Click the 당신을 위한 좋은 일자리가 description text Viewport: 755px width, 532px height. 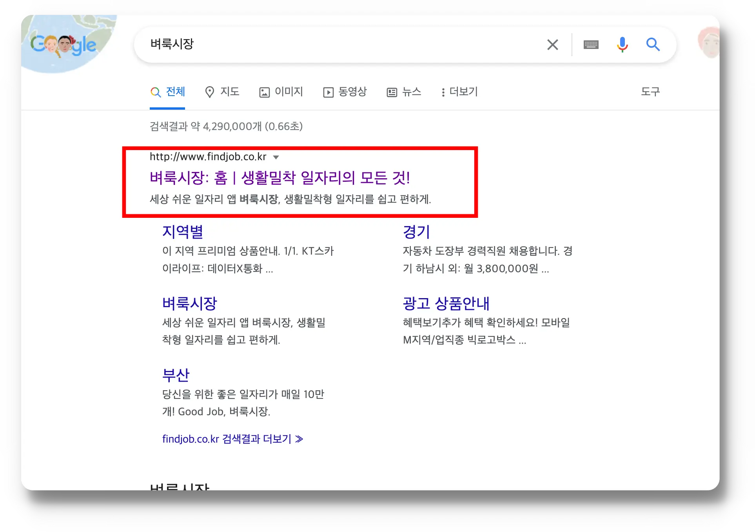tap(243, 403)
